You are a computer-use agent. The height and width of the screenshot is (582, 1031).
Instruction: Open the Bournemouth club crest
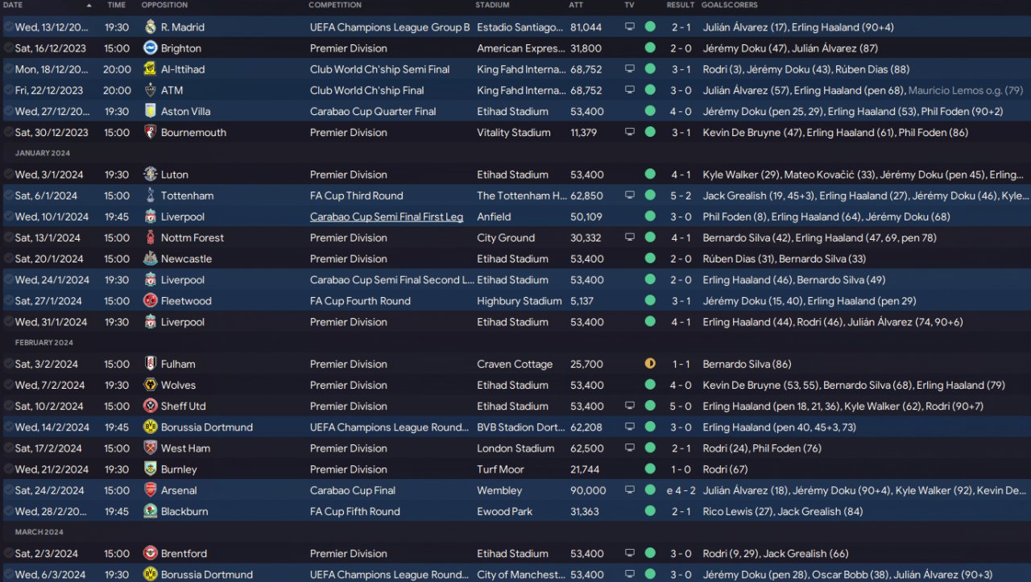pos(150,132)
